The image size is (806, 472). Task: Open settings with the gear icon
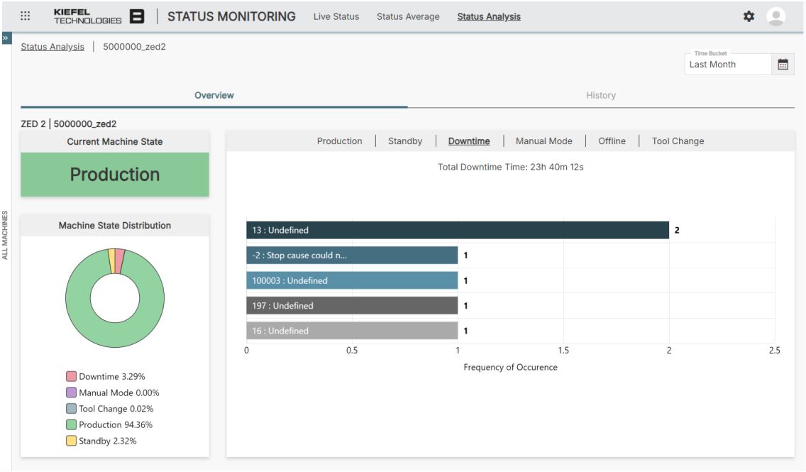pos(749,16)
